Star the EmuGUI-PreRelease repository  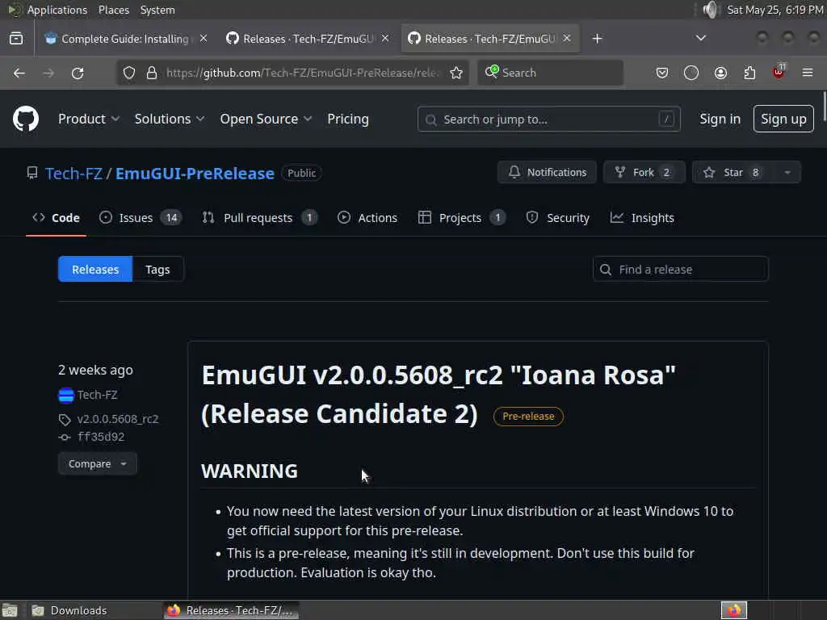[733, 173]
